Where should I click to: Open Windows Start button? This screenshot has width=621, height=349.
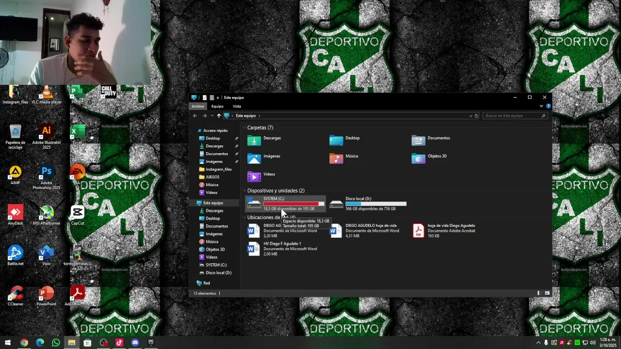(8, 343)
